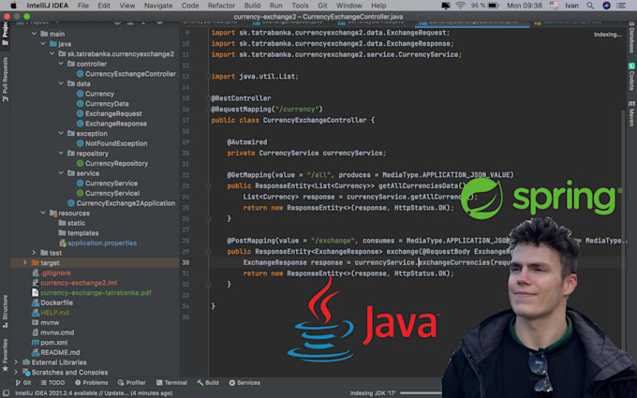637x398 pixels.
Task: Open the Navigate menu
Action: point(158,6)
